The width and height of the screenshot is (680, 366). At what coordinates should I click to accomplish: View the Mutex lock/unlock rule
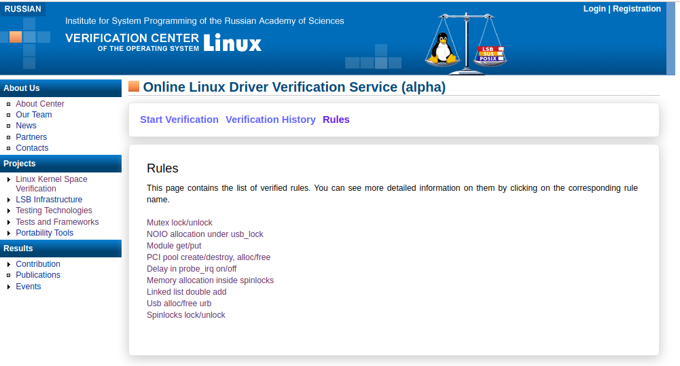[x=179, y=223]
